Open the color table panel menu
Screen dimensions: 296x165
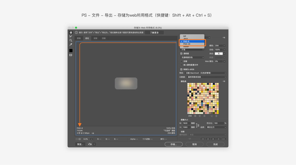pos(224,81)
